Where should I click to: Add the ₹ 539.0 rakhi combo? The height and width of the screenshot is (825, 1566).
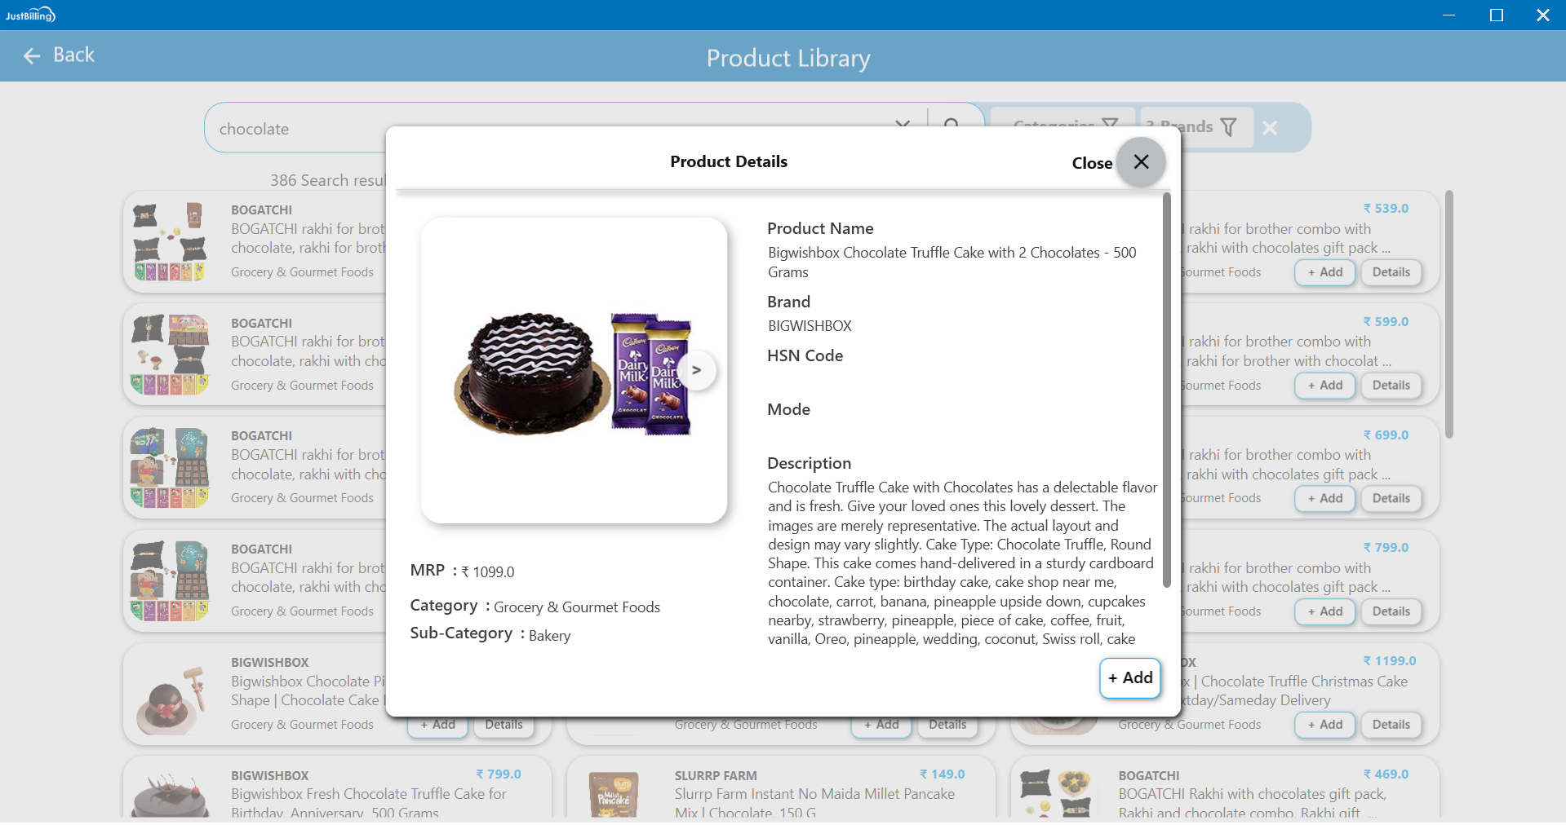click(x=1324, y=272)
